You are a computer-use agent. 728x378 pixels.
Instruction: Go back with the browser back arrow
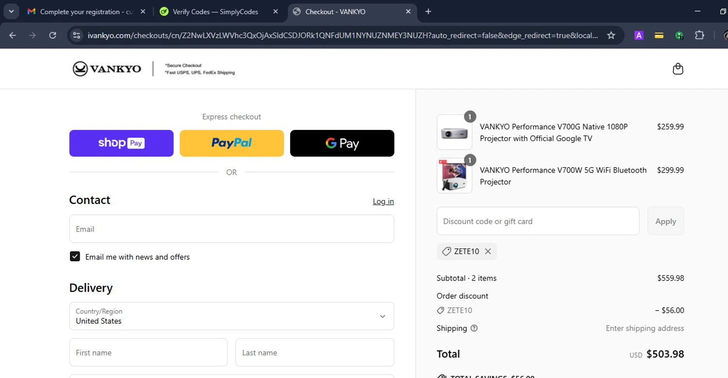click(13, 35)
